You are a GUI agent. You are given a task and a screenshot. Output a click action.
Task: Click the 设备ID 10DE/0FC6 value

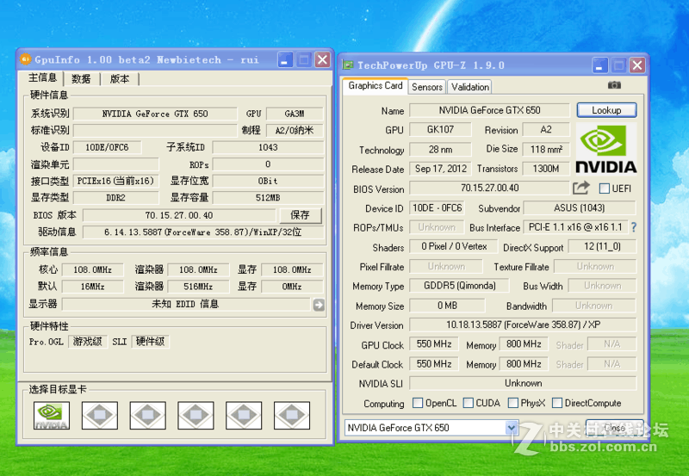[107, 147]
